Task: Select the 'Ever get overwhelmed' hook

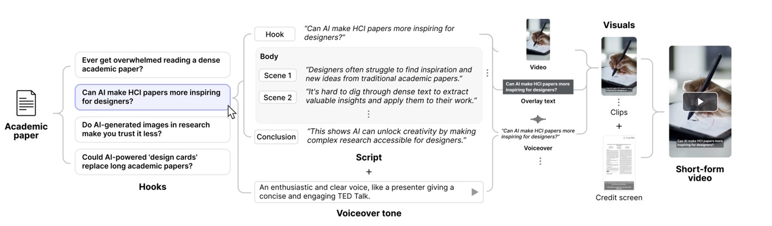Action: pyautogui.click(x=152, y=64)
